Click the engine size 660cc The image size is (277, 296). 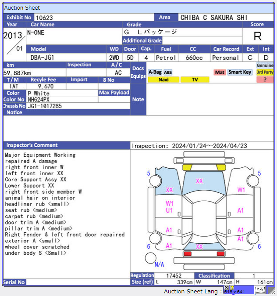click(194, 58)
